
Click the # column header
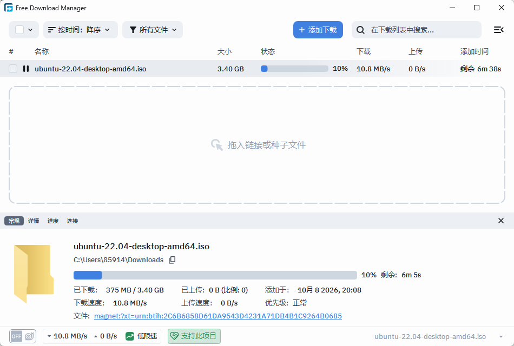tap(11, 51)
